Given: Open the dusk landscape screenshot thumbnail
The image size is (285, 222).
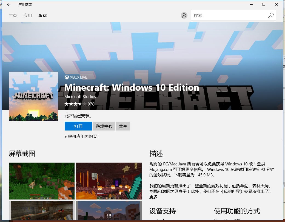Looking at the screenshot, I should point(109,210).
